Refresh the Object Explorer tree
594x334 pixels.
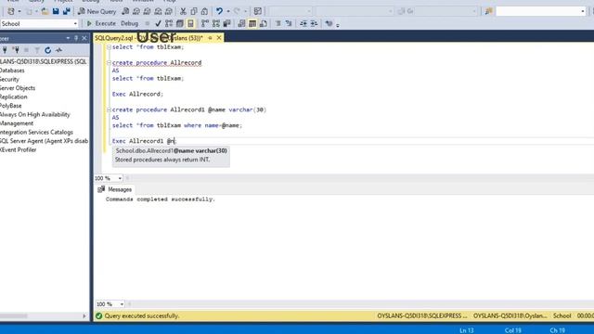pos(47,50)
